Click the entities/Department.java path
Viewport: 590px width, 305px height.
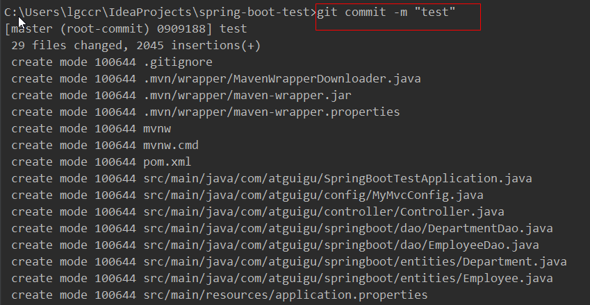355,262
